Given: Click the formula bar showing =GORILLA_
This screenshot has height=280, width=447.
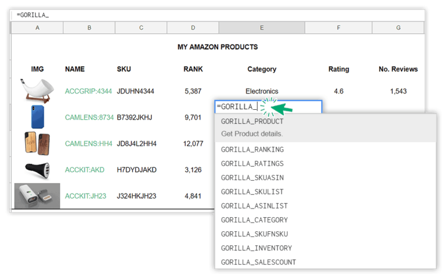Looking at the screenshot, I should (x=218, y=15).
